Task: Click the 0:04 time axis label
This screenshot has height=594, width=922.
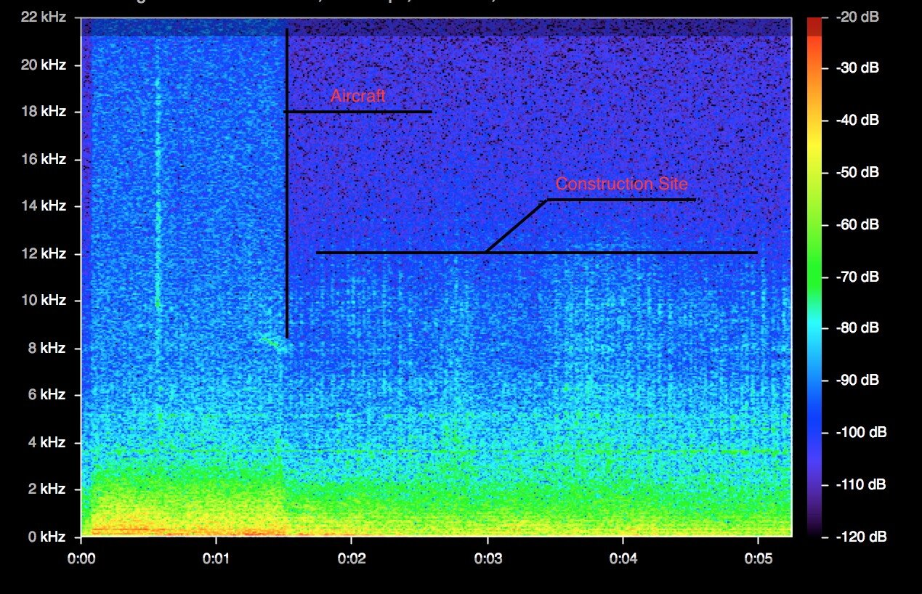Action: click(623, 559)
